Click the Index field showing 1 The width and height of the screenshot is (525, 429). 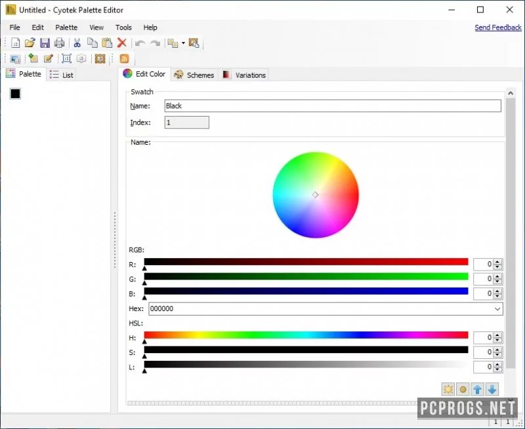[187, 122]
